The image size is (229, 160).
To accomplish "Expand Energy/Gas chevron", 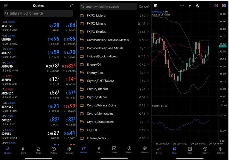I will pyautogui.click(x=148, y=73).
